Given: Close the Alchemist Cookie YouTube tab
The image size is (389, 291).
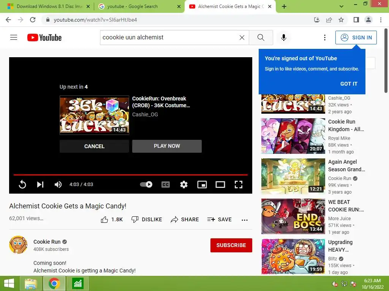Looking at the screenshot, I should [270, 7].
